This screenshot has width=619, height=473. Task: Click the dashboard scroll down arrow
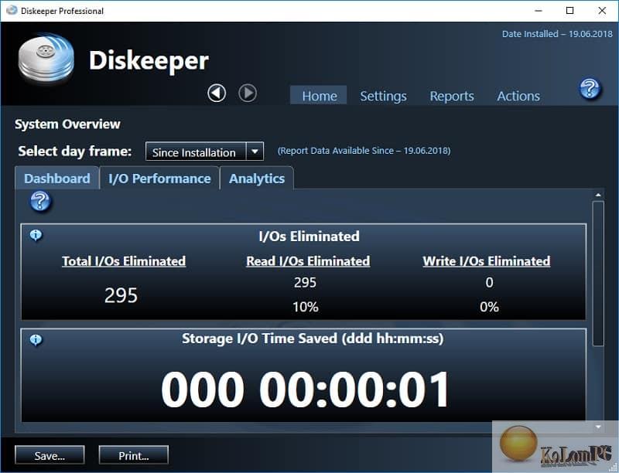598,427
